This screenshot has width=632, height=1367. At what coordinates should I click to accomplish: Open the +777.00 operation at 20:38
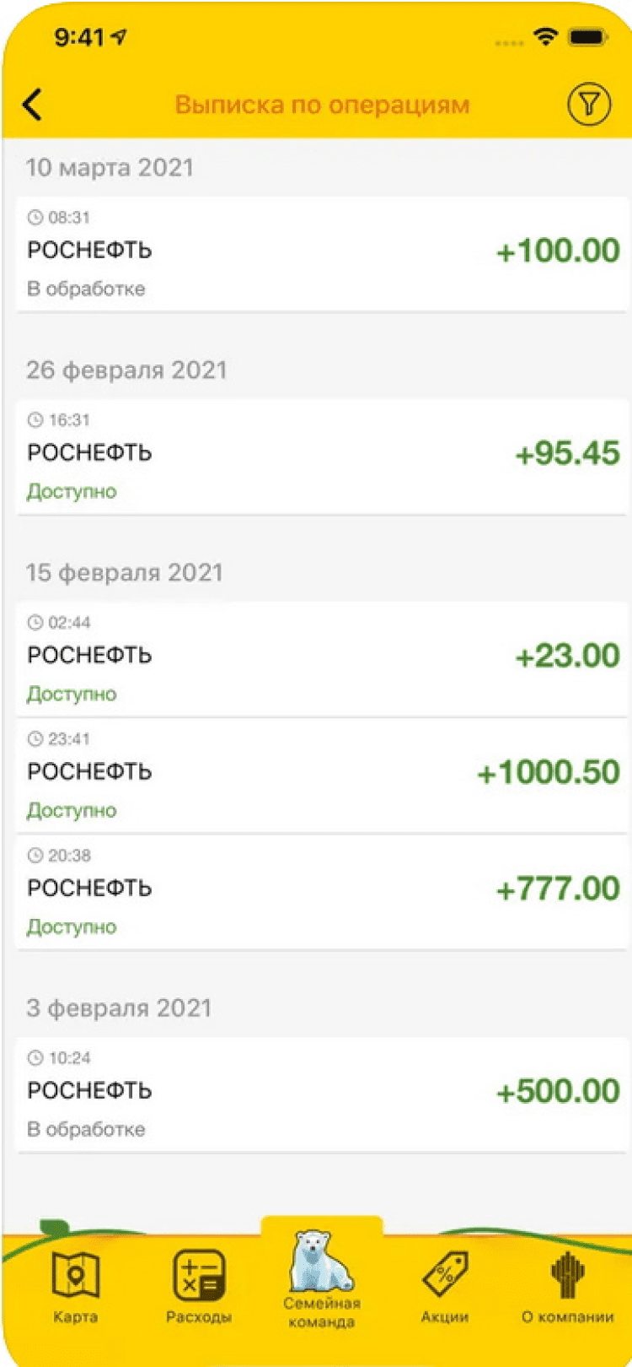click(x=321, y=891)
